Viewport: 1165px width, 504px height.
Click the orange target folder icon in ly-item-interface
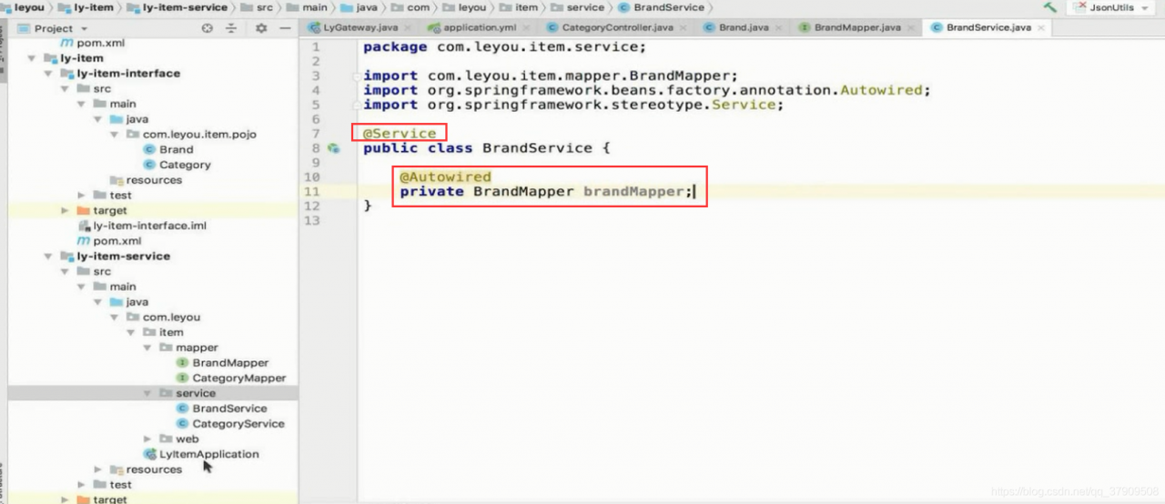tap(83, 211)
